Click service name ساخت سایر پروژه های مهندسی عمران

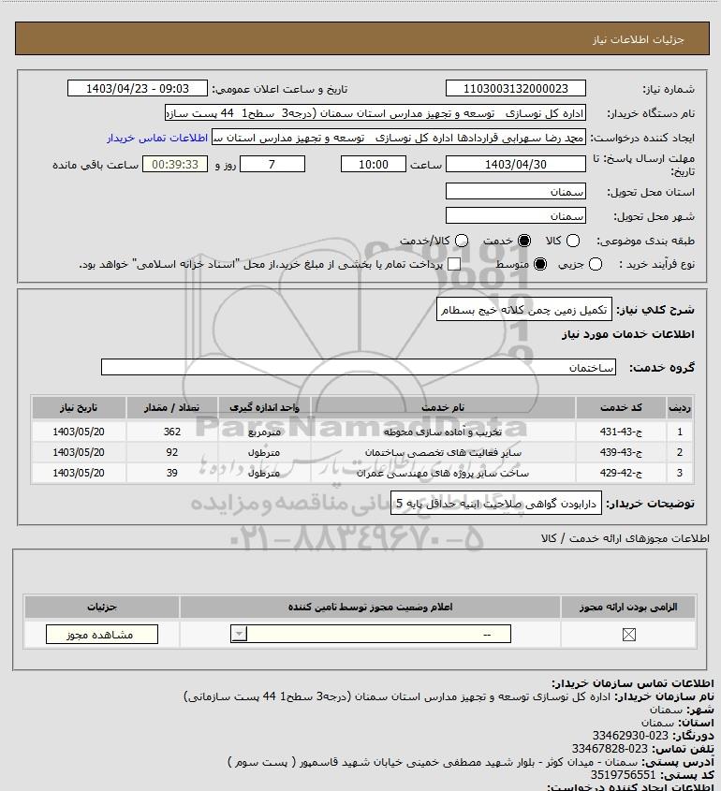tap(443, 473)
